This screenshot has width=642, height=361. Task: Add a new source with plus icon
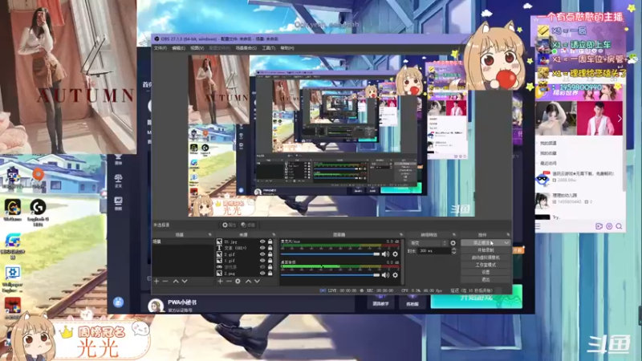(220, 282)
